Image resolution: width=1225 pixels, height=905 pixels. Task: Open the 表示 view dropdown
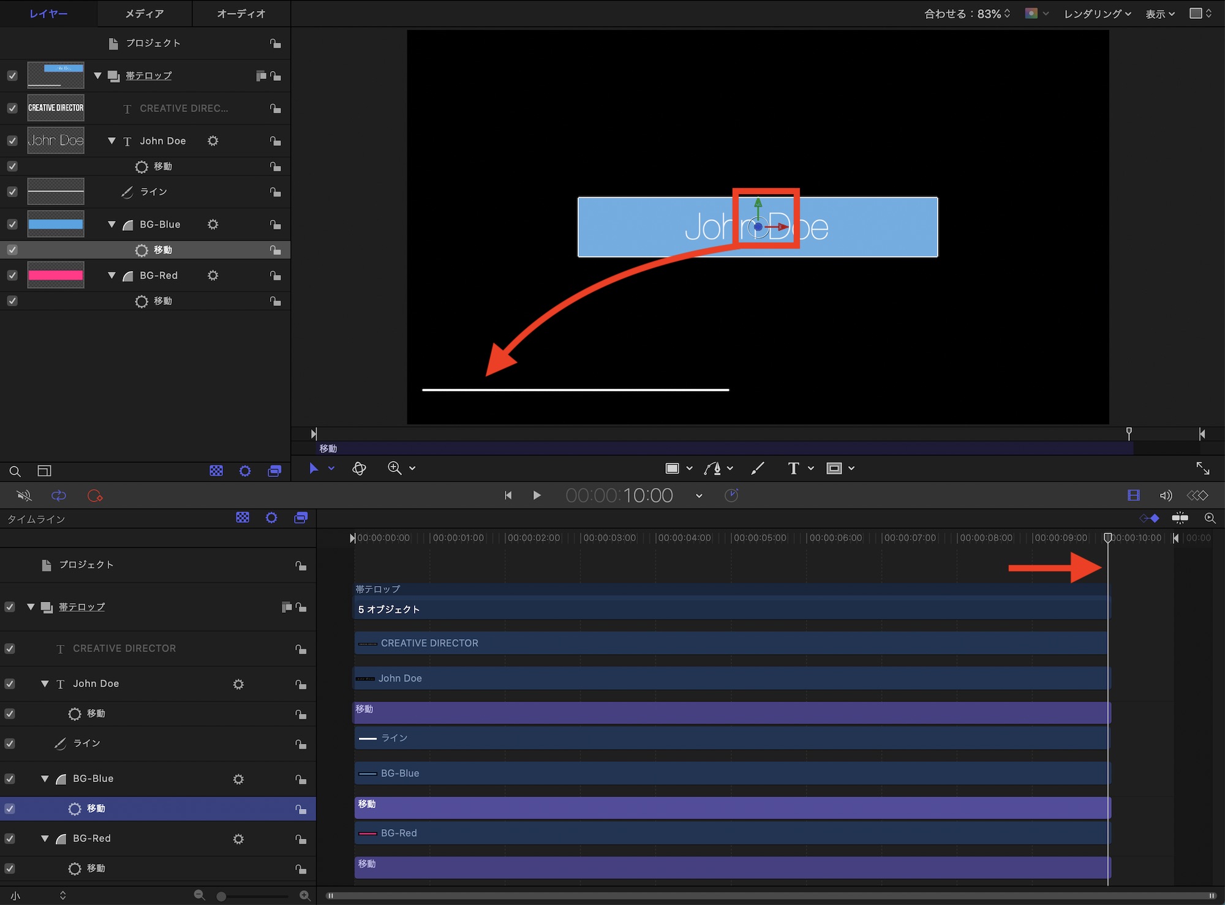coord(1159,13)
